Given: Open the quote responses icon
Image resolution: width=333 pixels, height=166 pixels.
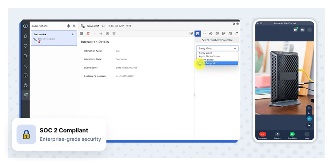Looking at the screenshot, I should coord(217,34).
